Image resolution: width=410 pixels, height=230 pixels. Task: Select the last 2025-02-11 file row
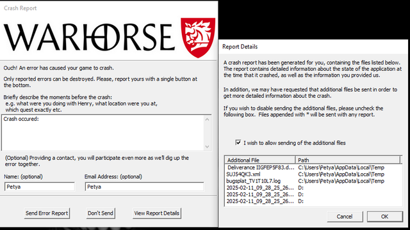pos(313,201)
